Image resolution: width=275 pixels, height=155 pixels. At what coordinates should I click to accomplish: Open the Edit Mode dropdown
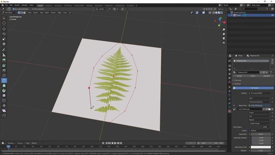[9, 12]
